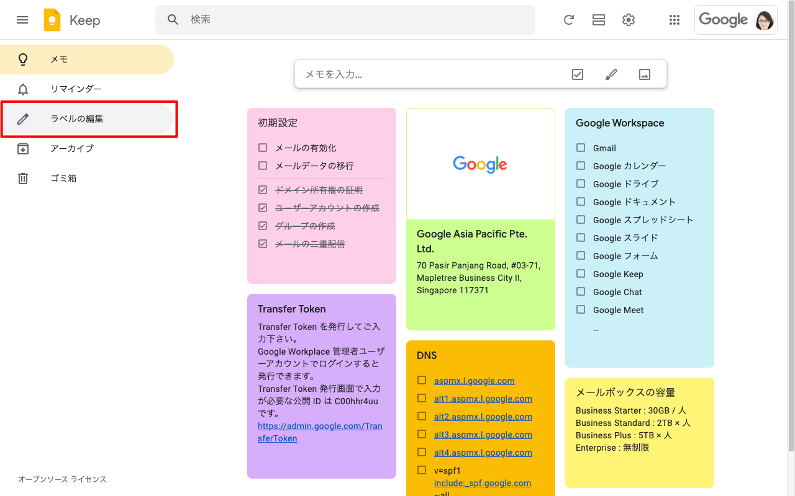Check the alt3.aspmx.l.google.com checkbox
The width and height of the screenshot is (795, 496).
point(422,434)
